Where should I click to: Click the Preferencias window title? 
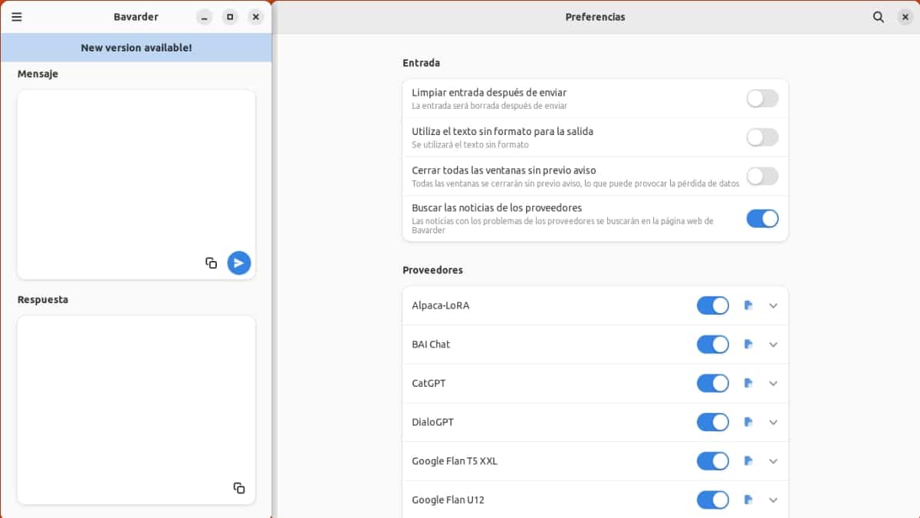[x=595, y=17]
